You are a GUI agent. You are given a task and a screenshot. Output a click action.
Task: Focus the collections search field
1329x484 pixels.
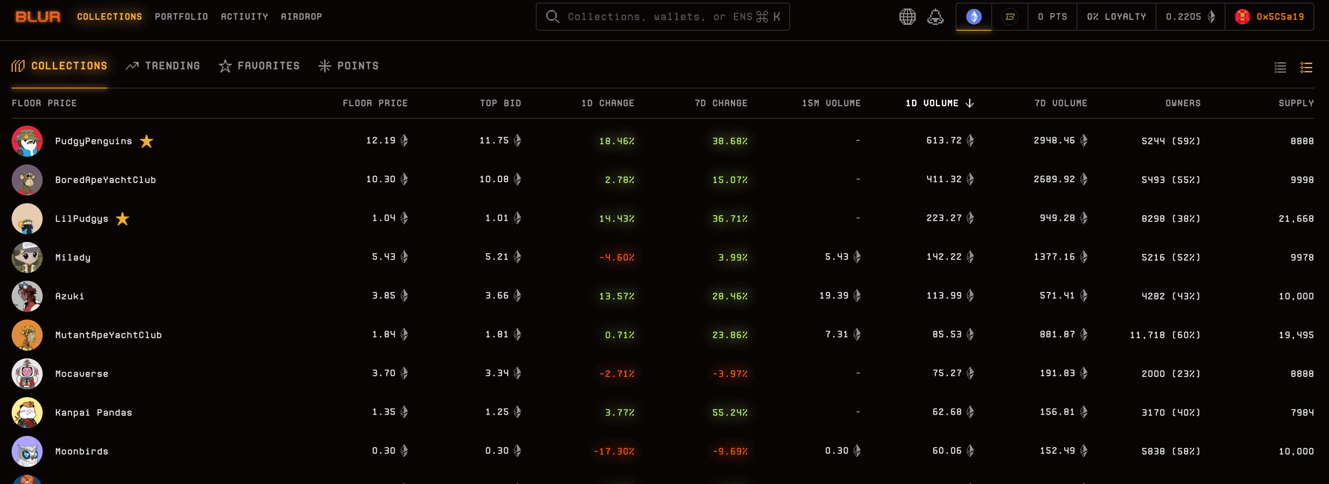point(663,17)
